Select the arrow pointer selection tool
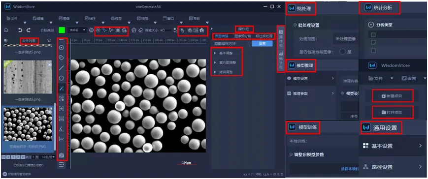 (x=111, y=30)
